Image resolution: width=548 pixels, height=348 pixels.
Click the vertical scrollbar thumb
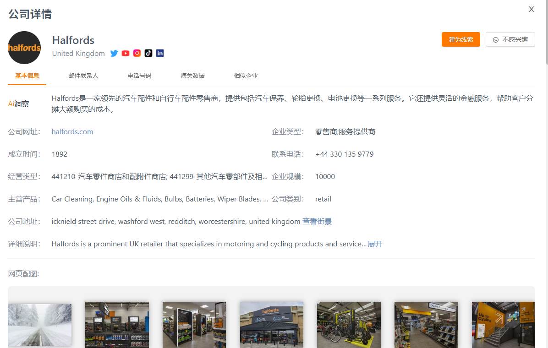point(546,32)
